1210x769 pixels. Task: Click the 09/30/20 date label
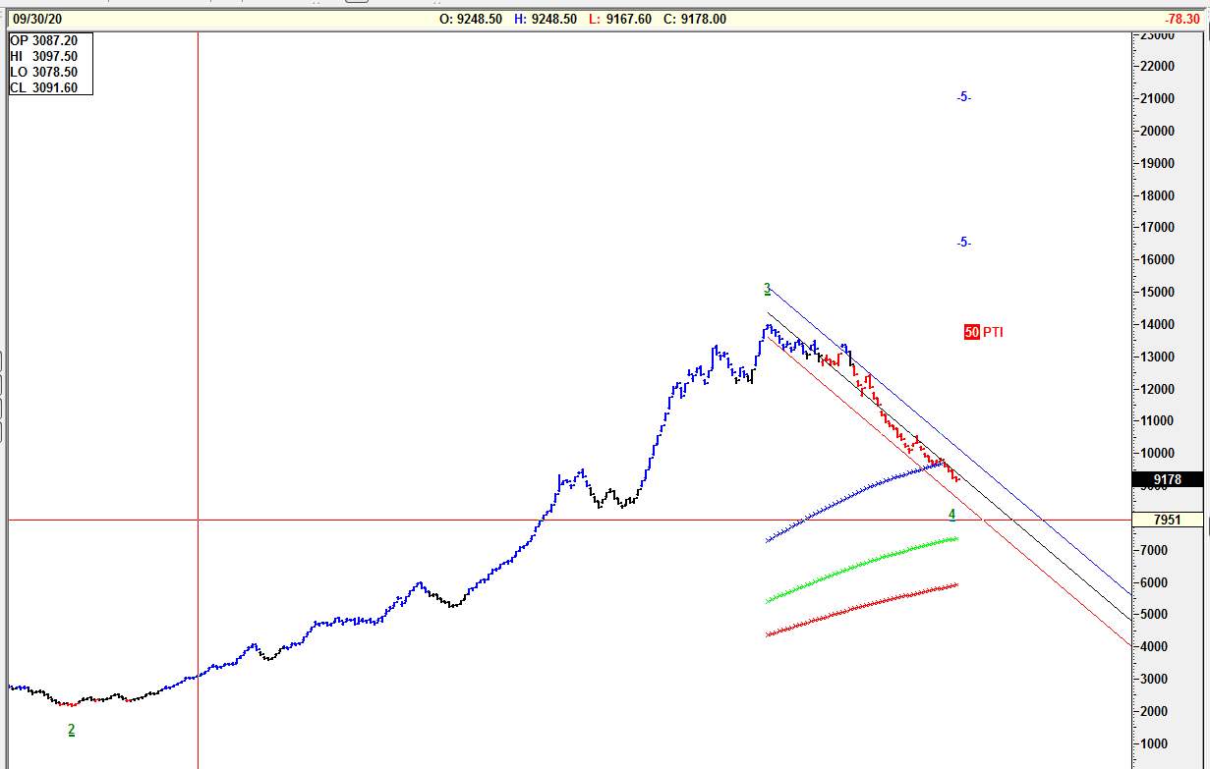(38, 19)
